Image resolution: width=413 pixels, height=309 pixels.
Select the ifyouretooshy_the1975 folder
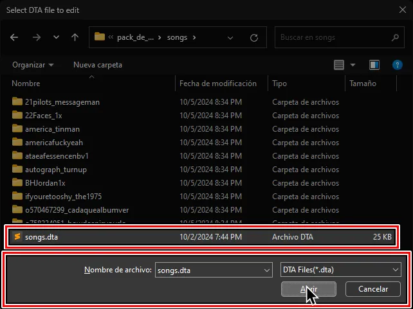(63, 197)
